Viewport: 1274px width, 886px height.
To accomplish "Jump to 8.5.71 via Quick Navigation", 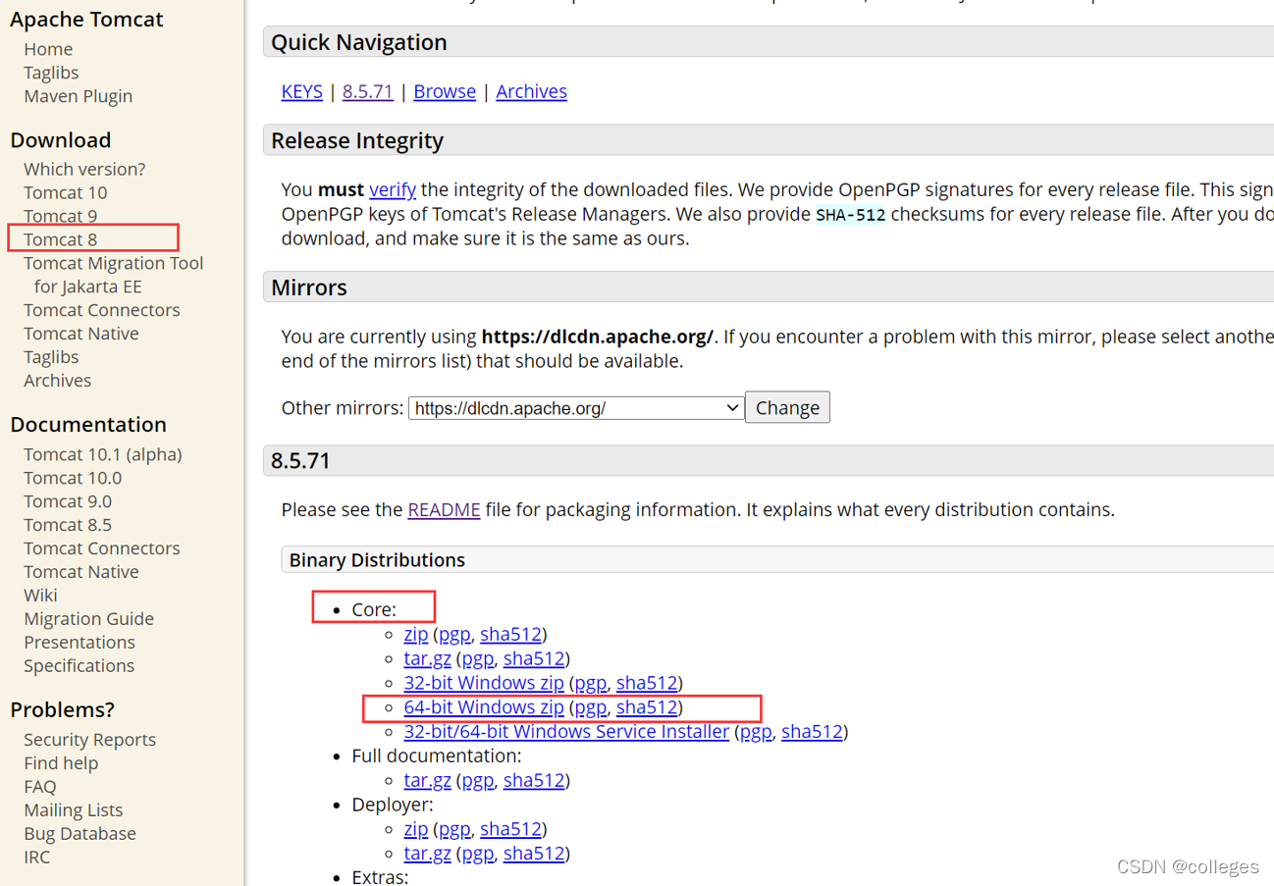I will coord(368,91).
